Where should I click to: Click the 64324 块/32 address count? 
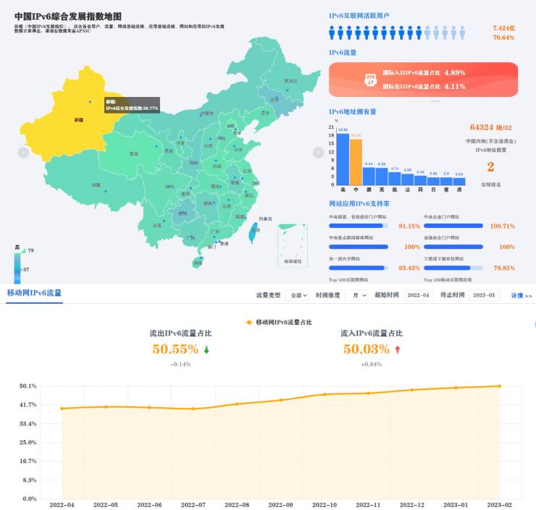click(x=490, y=127)
